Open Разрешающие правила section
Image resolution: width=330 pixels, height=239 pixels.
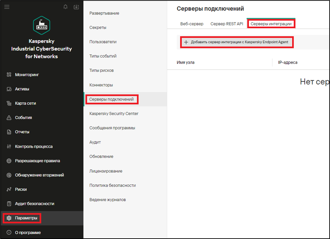(37, 161)
